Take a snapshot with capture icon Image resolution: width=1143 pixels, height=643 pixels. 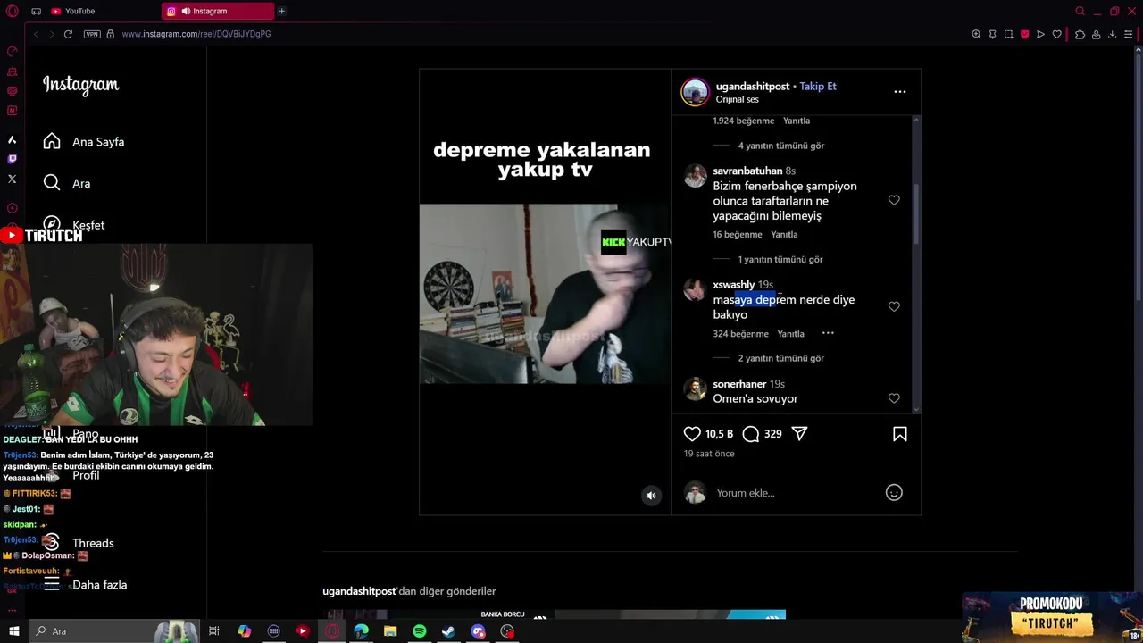1008,34
